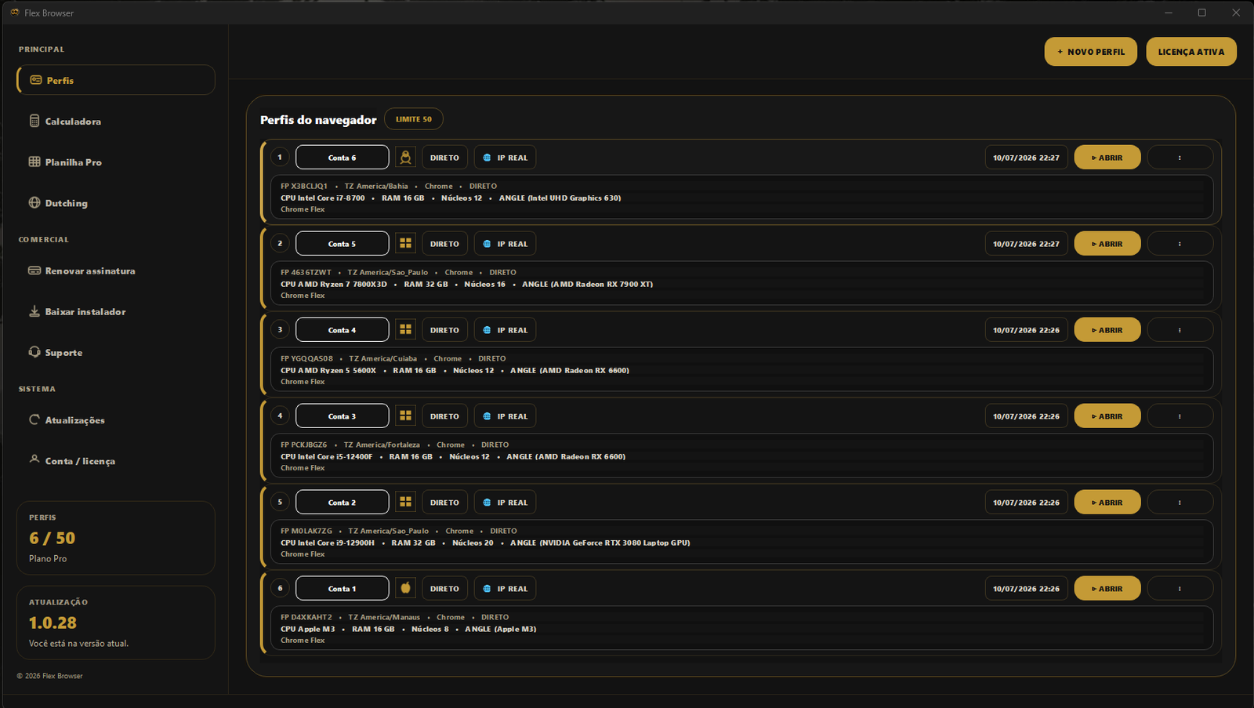Click the LIMITE 50 badge

(414, 119)
